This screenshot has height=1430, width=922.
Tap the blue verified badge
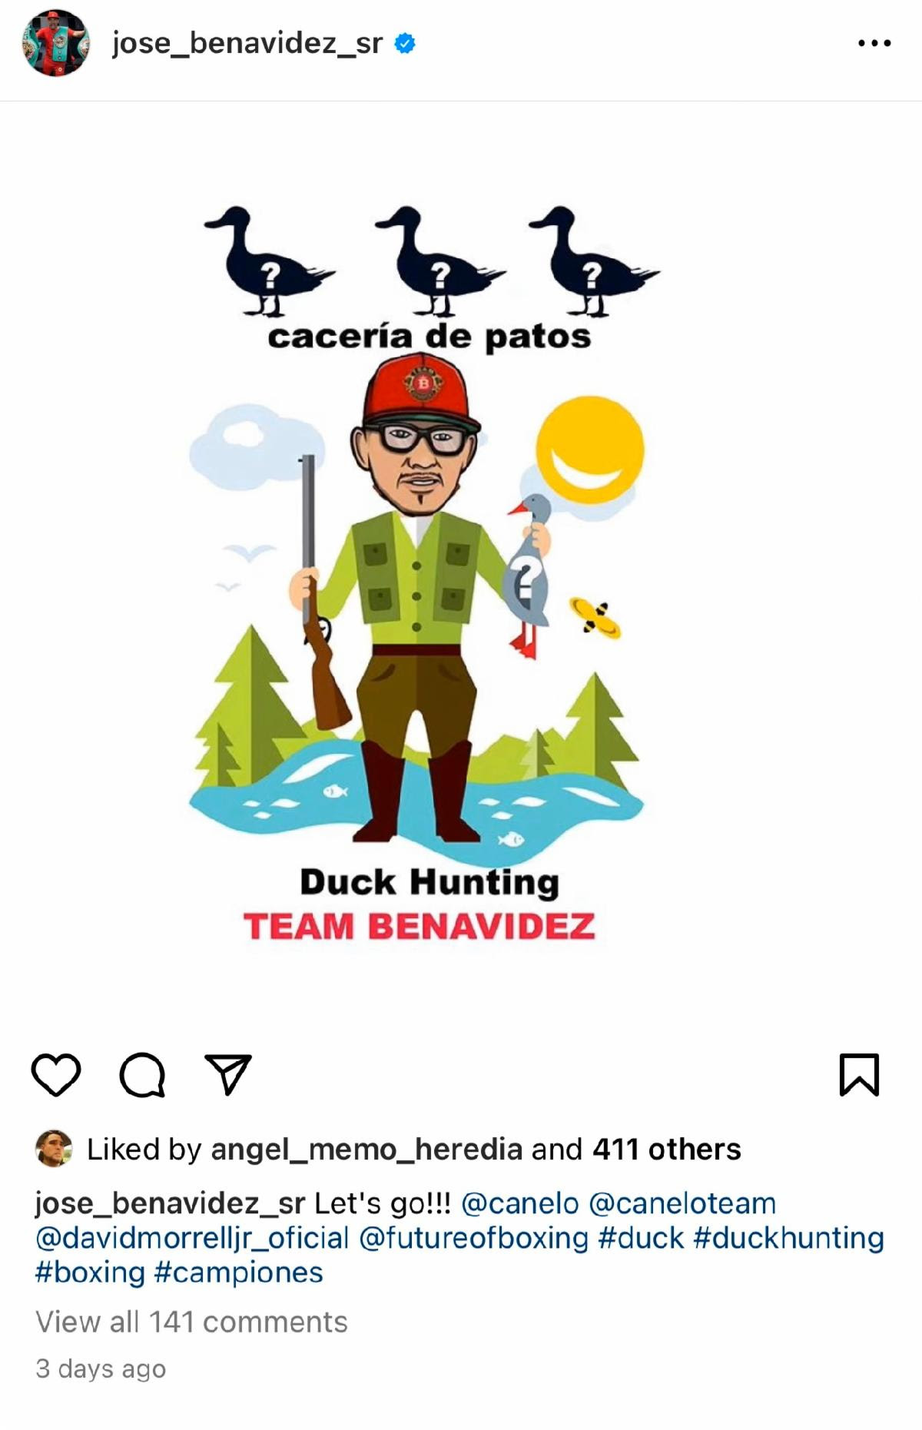click(x=405, y=44)
